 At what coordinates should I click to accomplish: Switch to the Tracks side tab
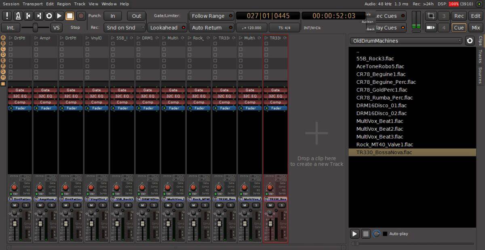480,56
